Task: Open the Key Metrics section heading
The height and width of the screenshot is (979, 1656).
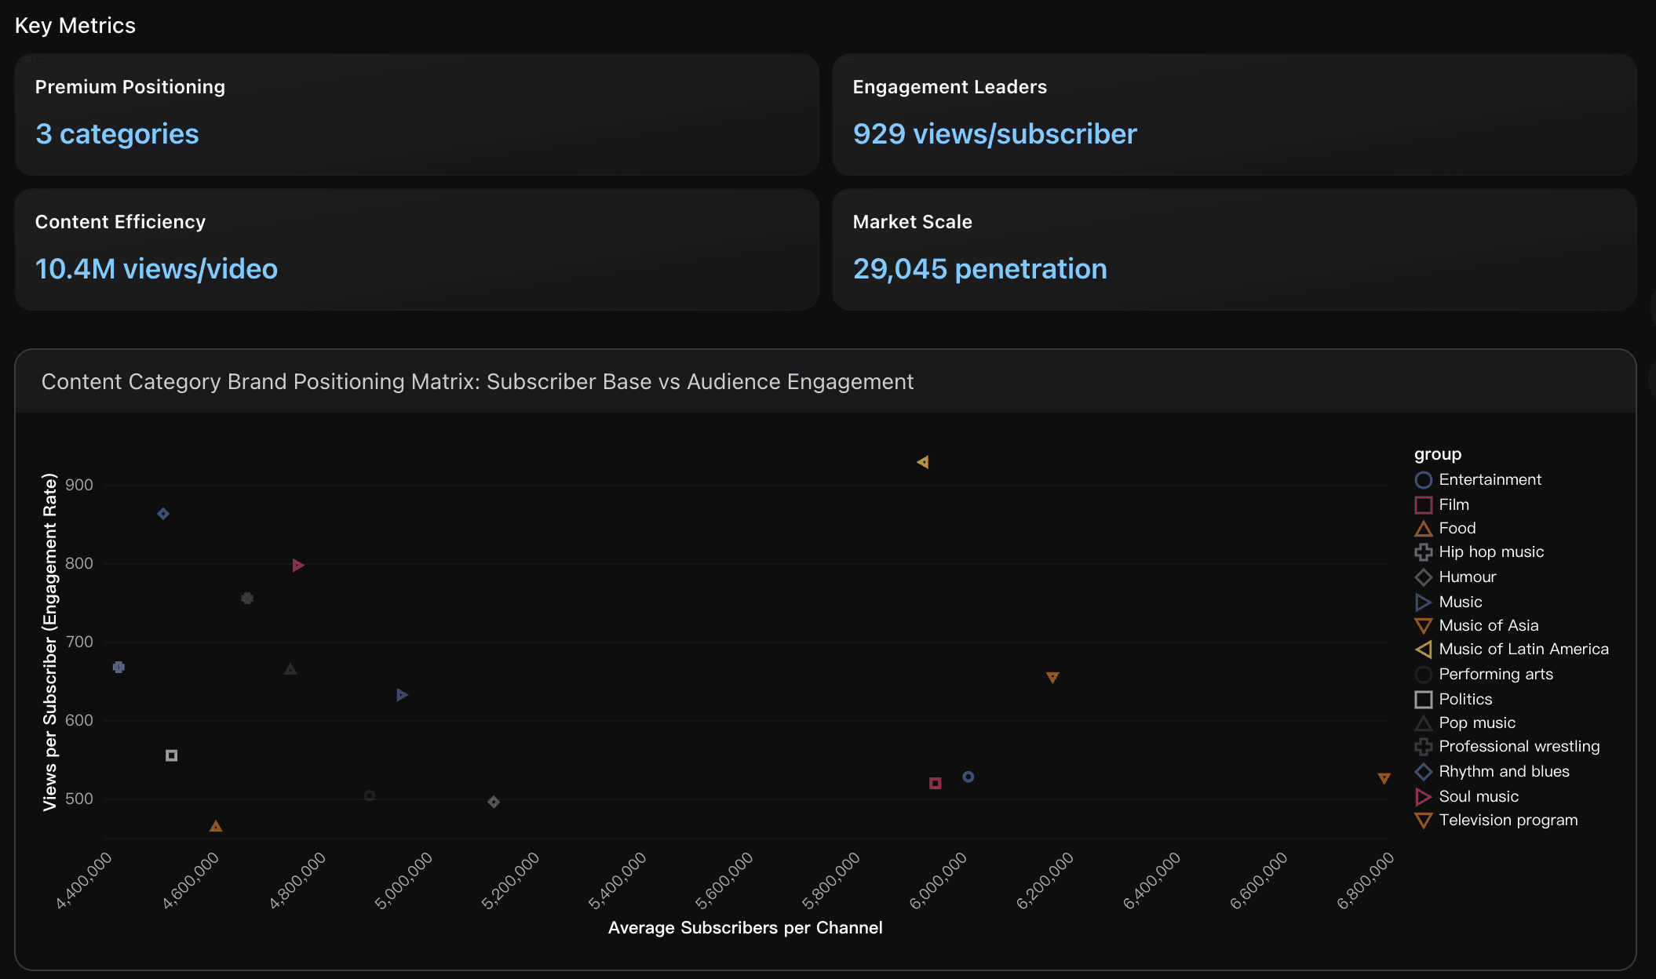Action: tap(76, 24)
